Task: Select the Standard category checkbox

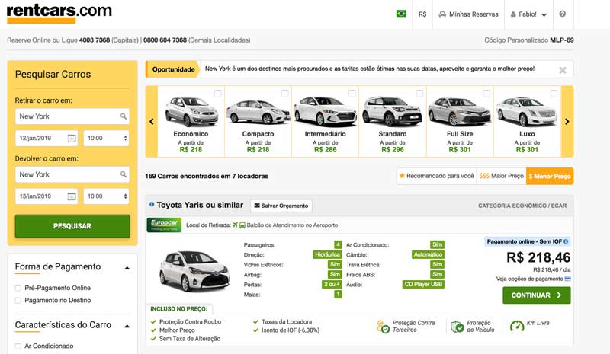Action: point(419,94)
